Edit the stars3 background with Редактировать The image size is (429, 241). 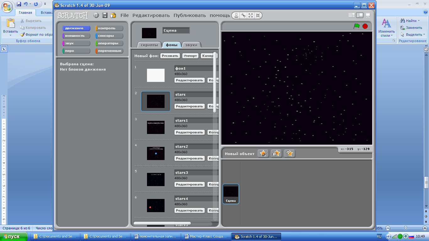click(190, 185)
